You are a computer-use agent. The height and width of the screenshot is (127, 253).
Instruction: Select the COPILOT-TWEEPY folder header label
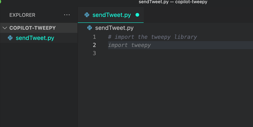(32, 28)
